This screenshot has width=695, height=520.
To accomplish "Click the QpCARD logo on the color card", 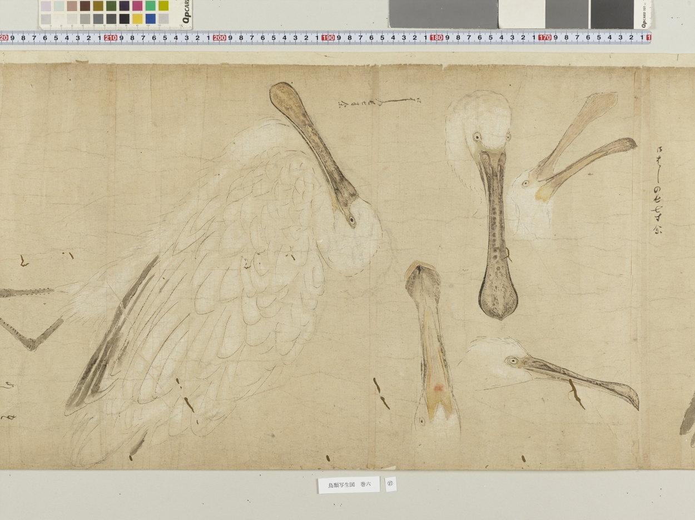I will tap(187, 12).
